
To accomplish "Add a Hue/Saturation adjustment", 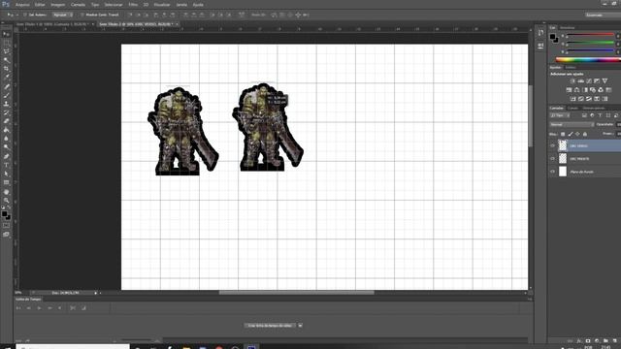I will [570, 90].
